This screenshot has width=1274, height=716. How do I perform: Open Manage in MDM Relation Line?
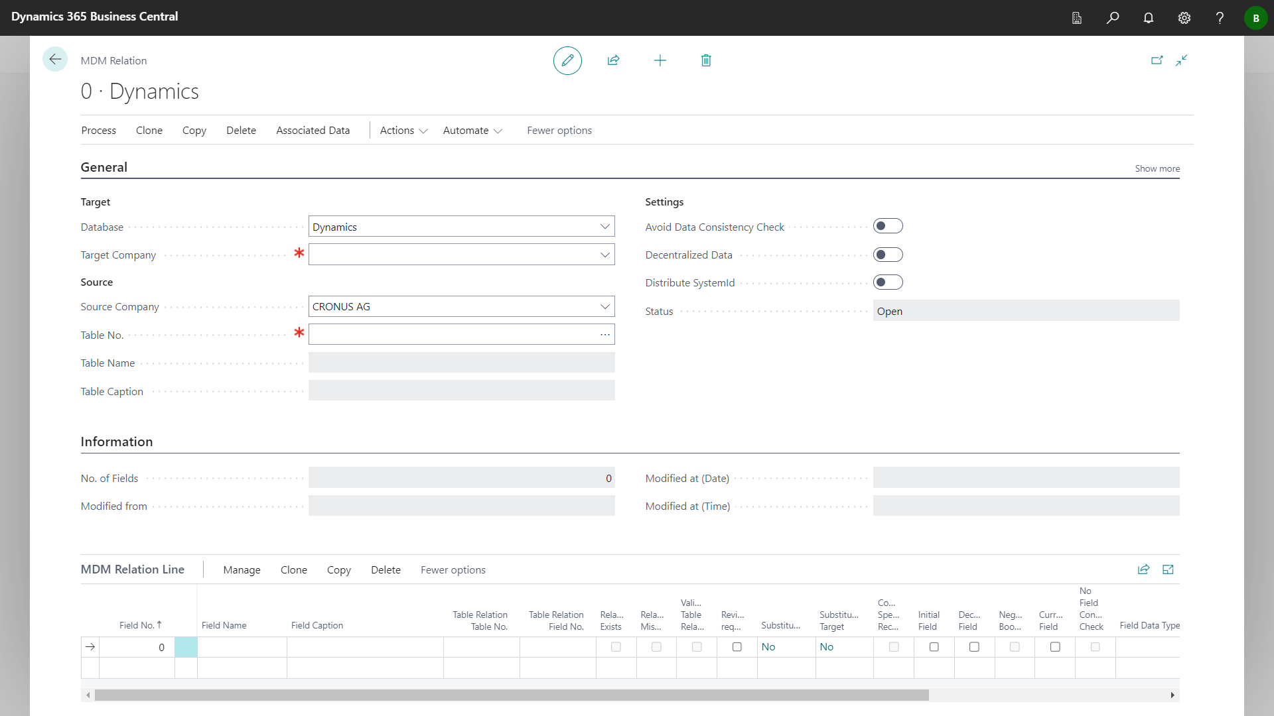[242, 570]
